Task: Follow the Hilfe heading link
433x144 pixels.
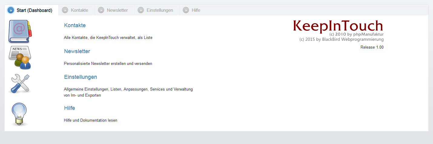Action: (69, 108)
